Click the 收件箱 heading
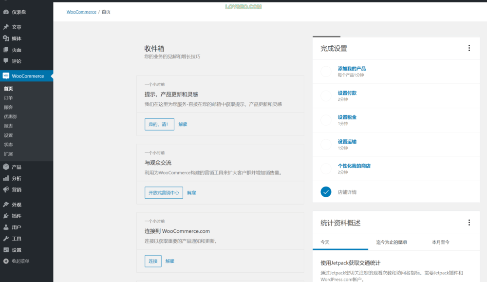Viewport: 487px width, 282px height. 154,48
